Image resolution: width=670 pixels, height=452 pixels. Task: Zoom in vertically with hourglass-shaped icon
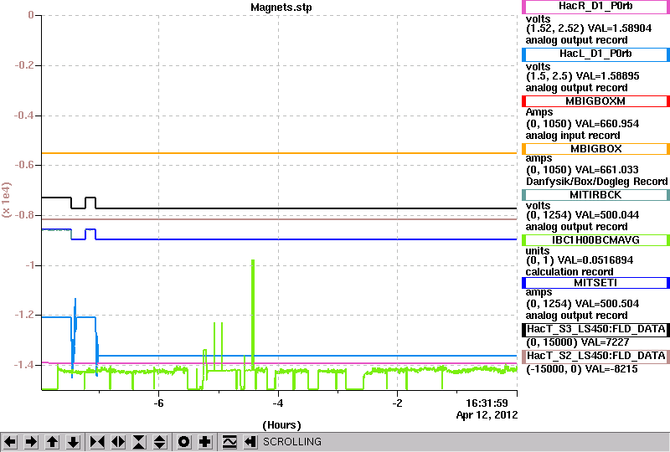(139, 442)
